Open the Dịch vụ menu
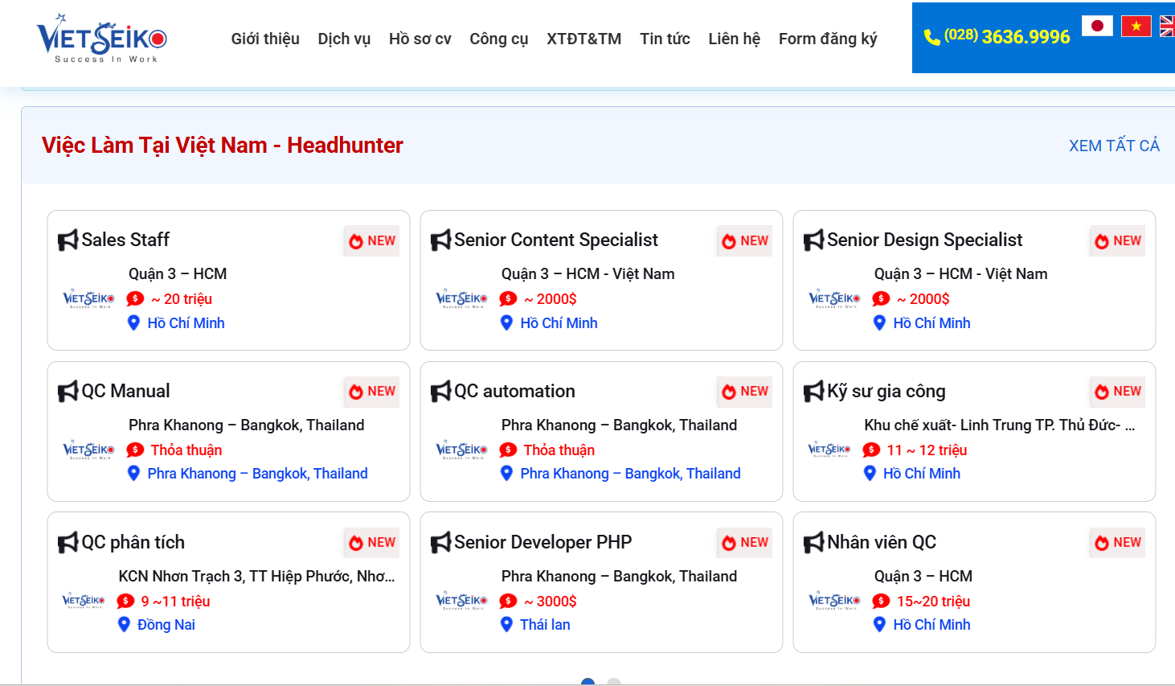 (x=344, y=39)
